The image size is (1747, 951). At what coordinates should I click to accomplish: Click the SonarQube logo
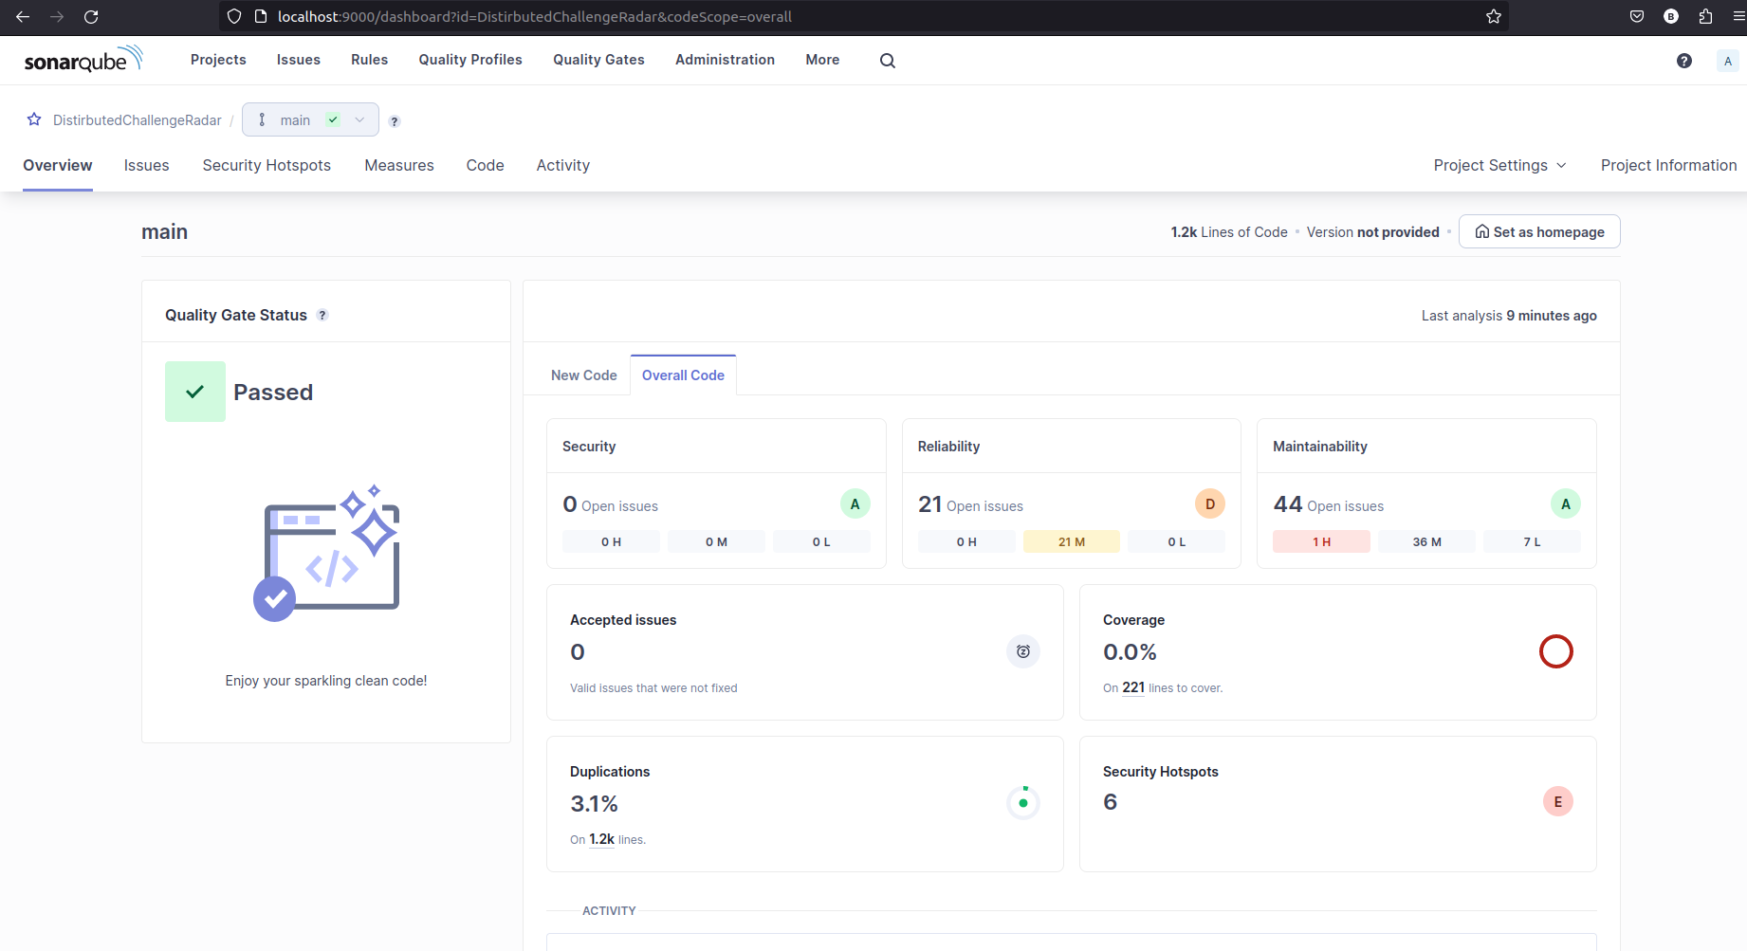click(x=83, y=60)
